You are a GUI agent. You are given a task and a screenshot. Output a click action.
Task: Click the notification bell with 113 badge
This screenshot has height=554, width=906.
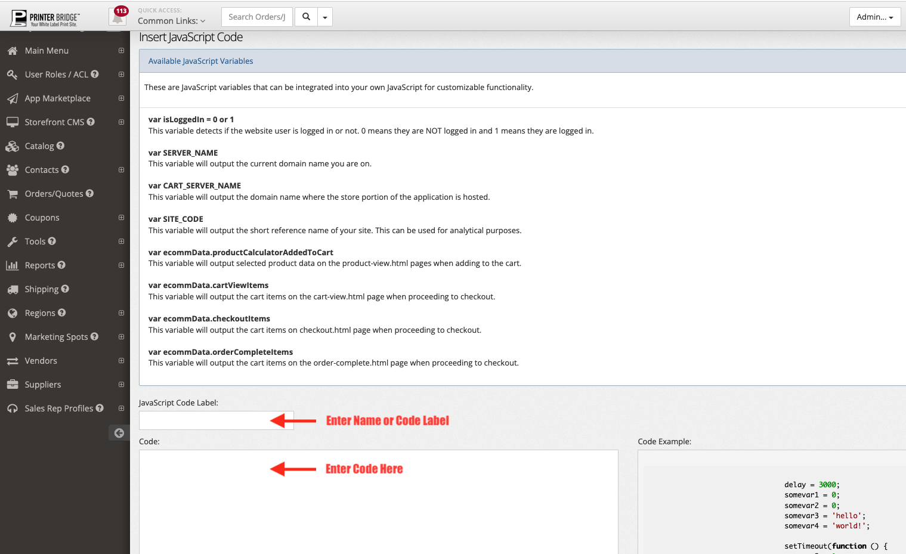[x=118, y=17]
